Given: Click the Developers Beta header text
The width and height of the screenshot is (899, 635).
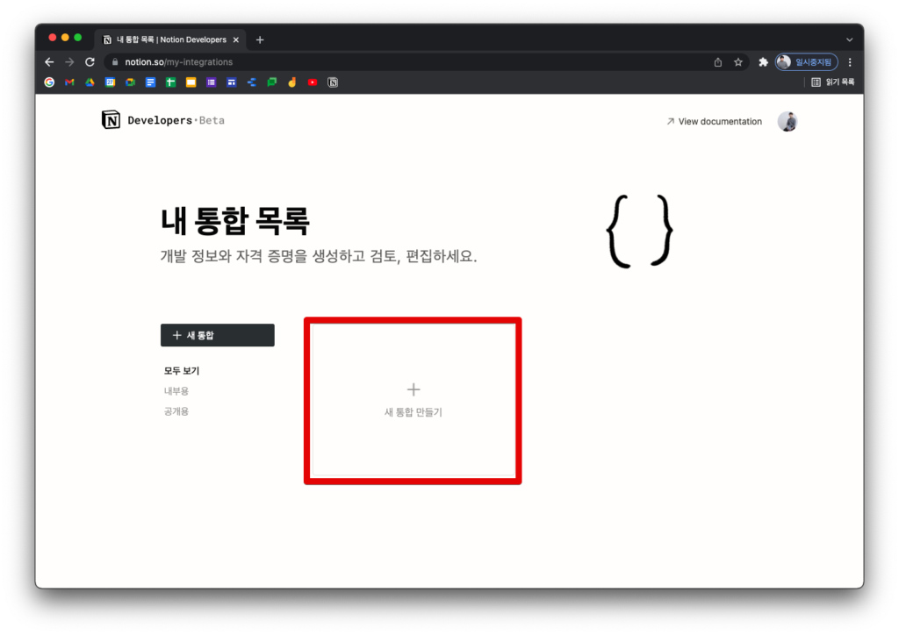Looking at the screenshot, I should (x=176, y=120).
